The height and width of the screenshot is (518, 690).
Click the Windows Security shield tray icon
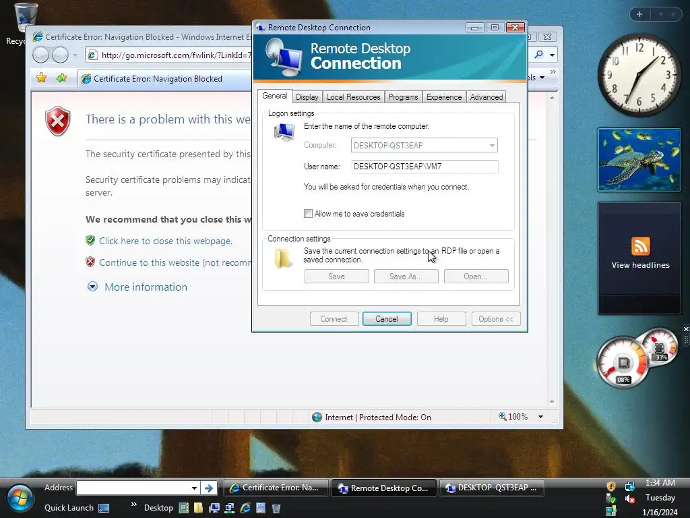click(610, 486)
